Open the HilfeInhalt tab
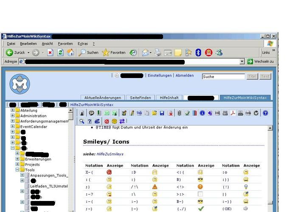Viewport: 290px width, 212px height. (x=169, y=98)
